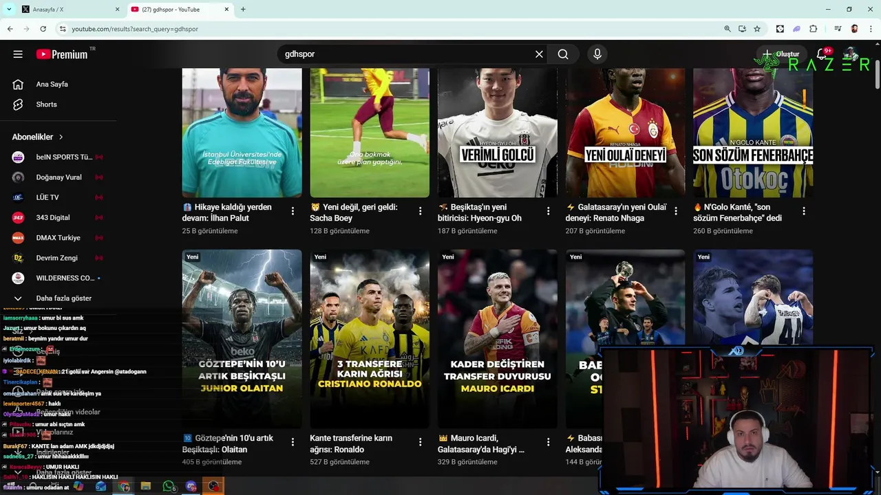Click title 'Yeni değil, geri geldi: Sacha Boey'
The width and height of the screenshot is (881, 495).
(x=354, y=212)
